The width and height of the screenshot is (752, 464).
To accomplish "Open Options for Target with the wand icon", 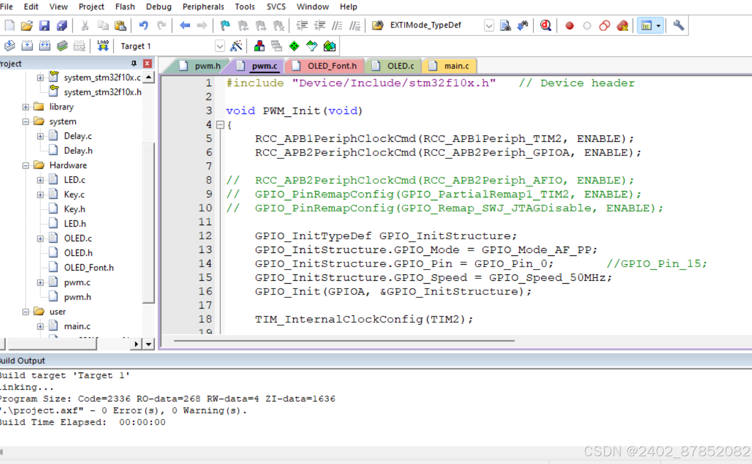I will 237,45.
